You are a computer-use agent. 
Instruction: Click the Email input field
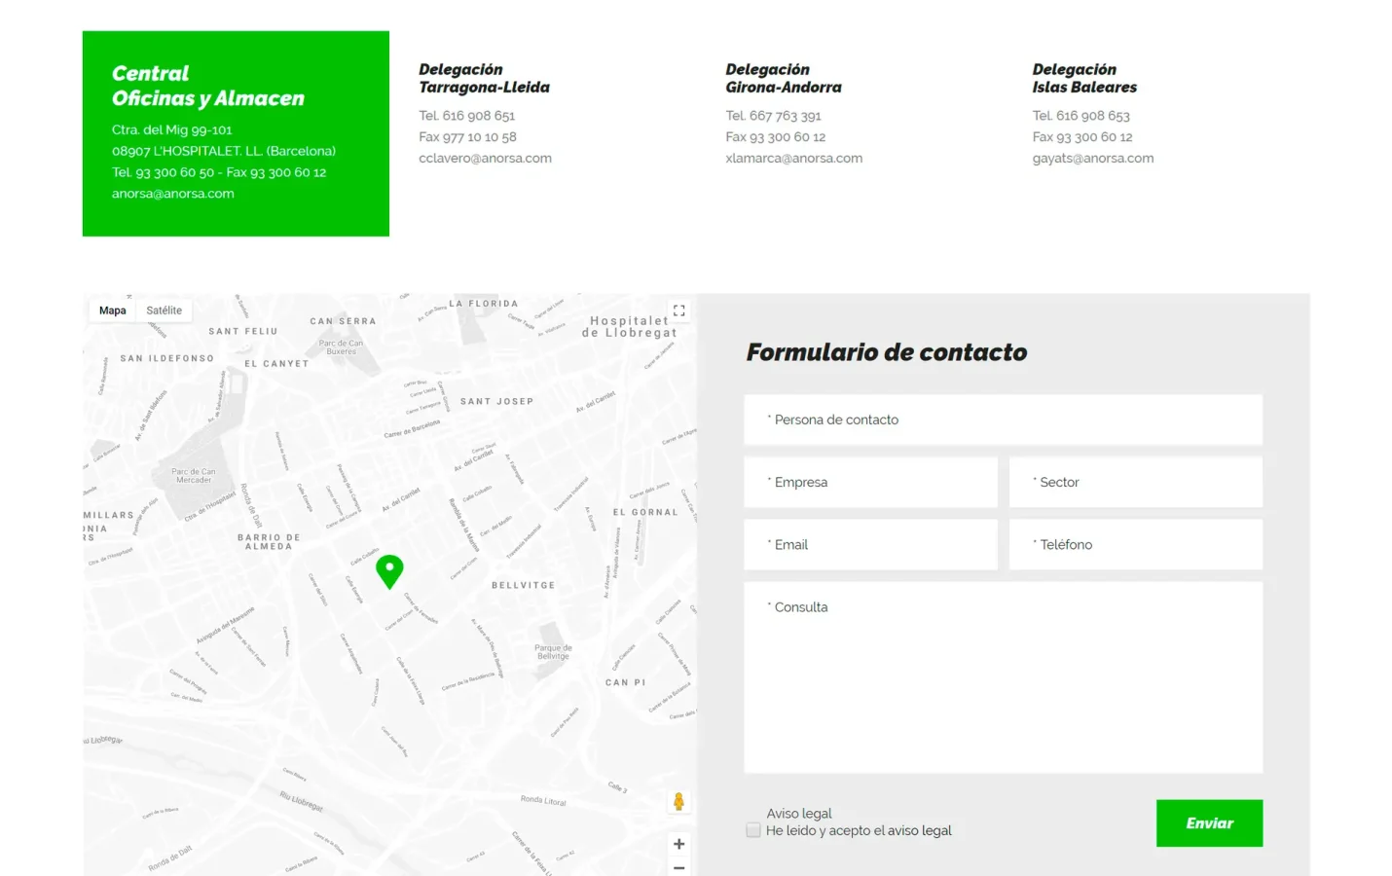click(870, 544)
